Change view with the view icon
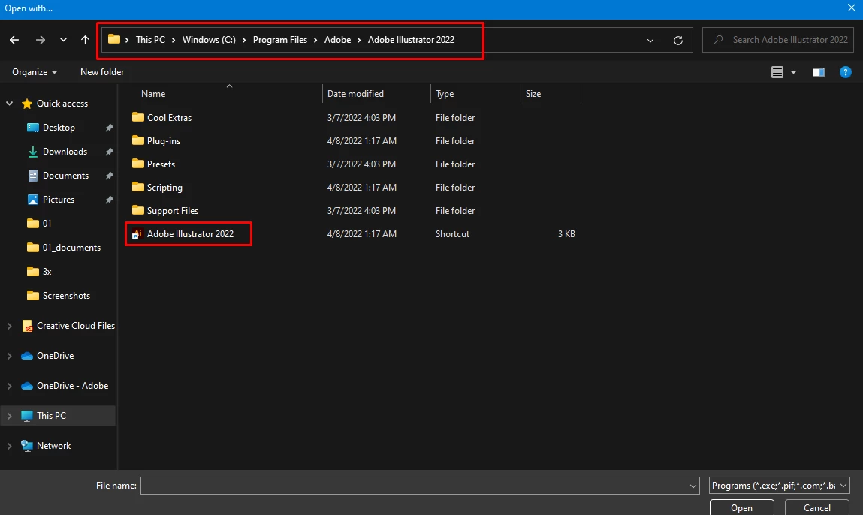This screenshot has width=863, height=515. (x=777, y=72)
